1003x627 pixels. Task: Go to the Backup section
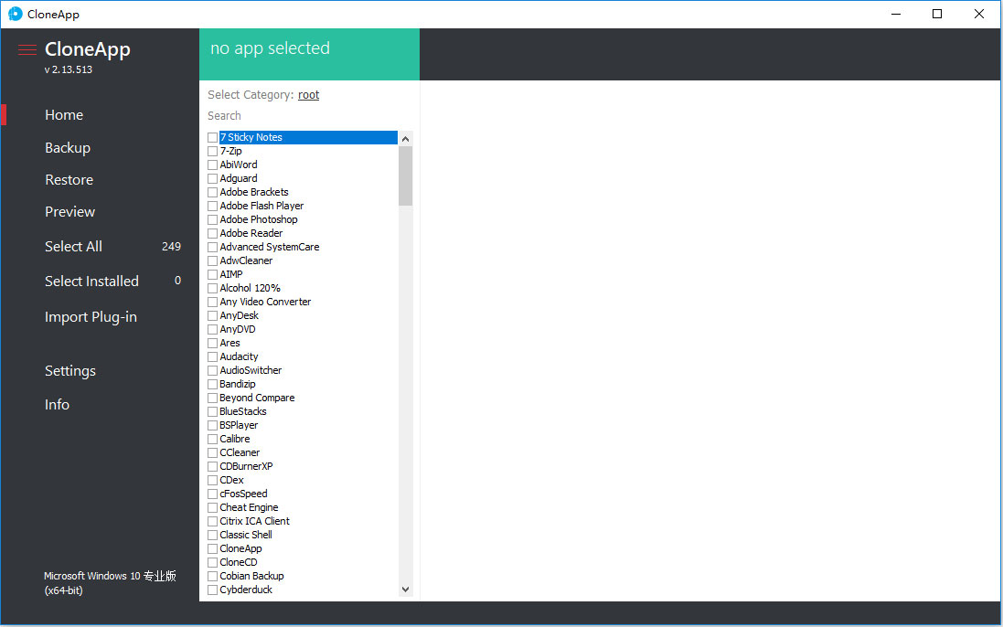(67, 147)
